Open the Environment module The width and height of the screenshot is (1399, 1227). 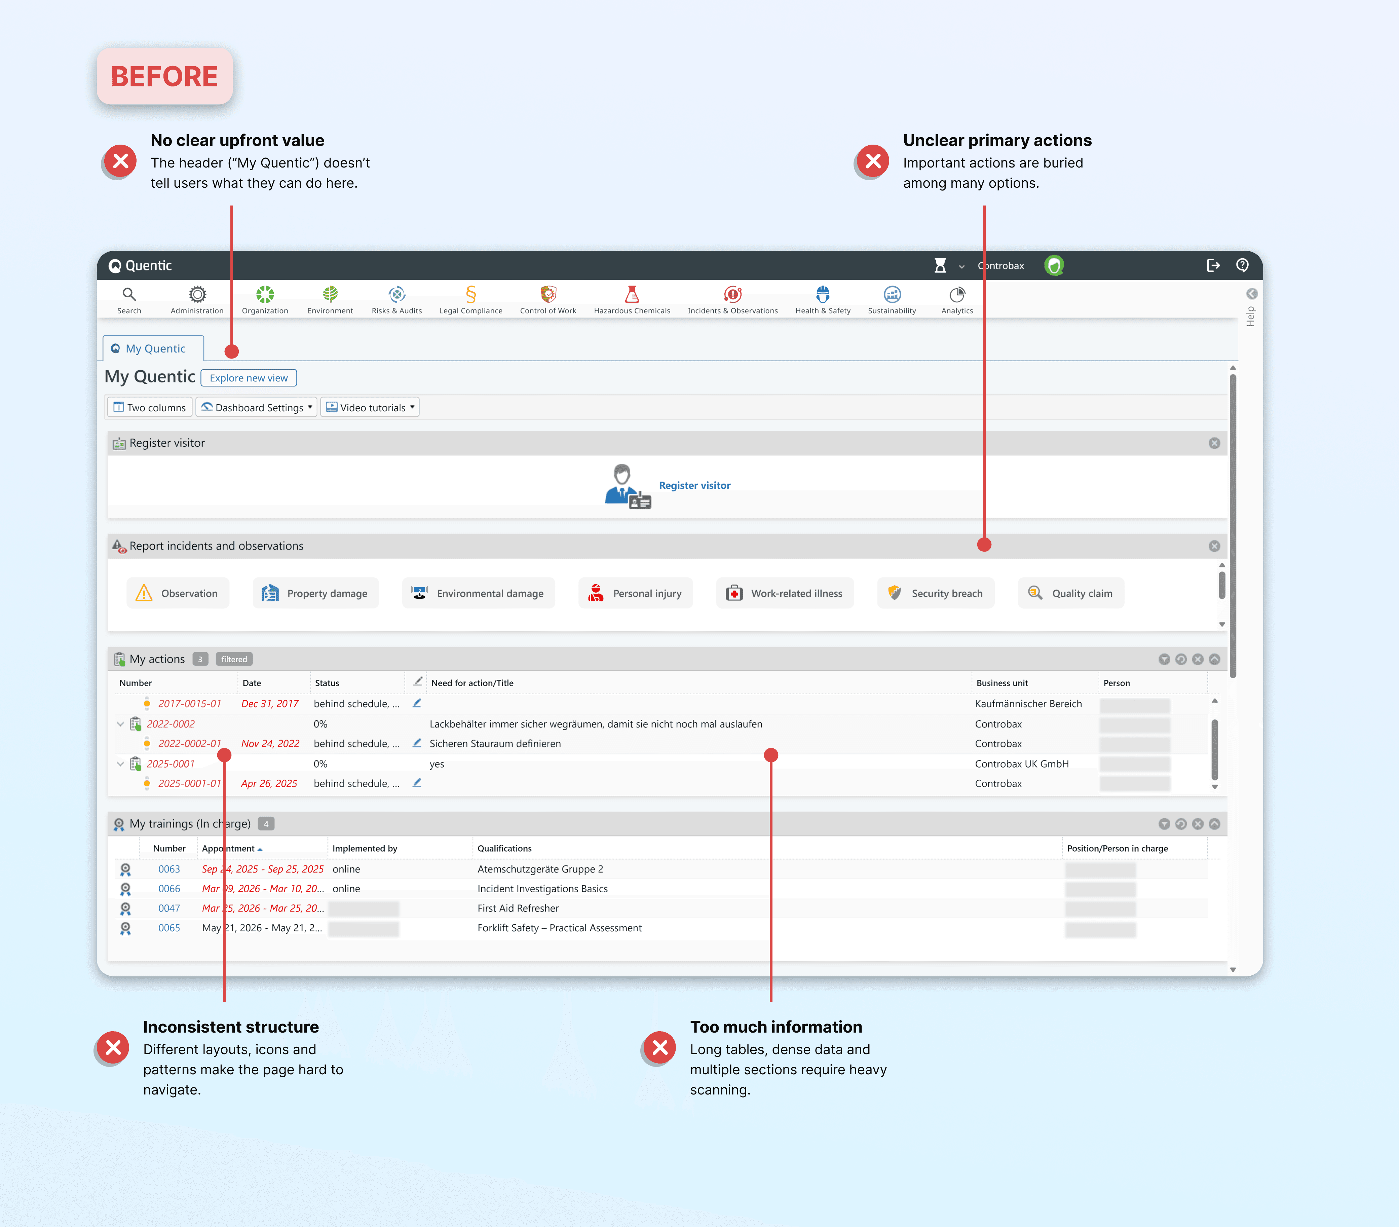pyautogui.click(x=330, y=300)
